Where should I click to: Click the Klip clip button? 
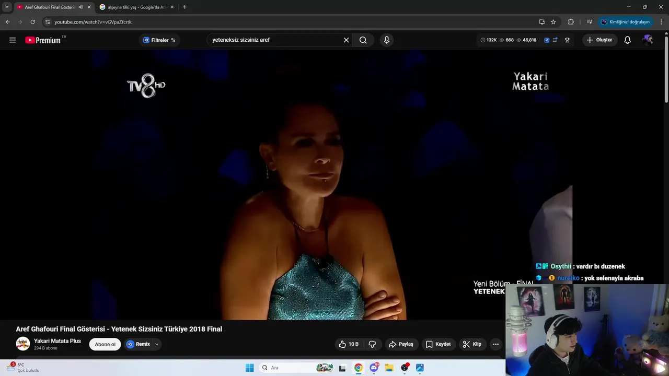(472, 344)
